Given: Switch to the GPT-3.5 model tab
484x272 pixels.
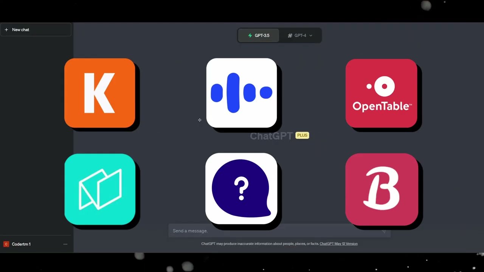Looking at the screenshot, I should (x=259, y=36).
